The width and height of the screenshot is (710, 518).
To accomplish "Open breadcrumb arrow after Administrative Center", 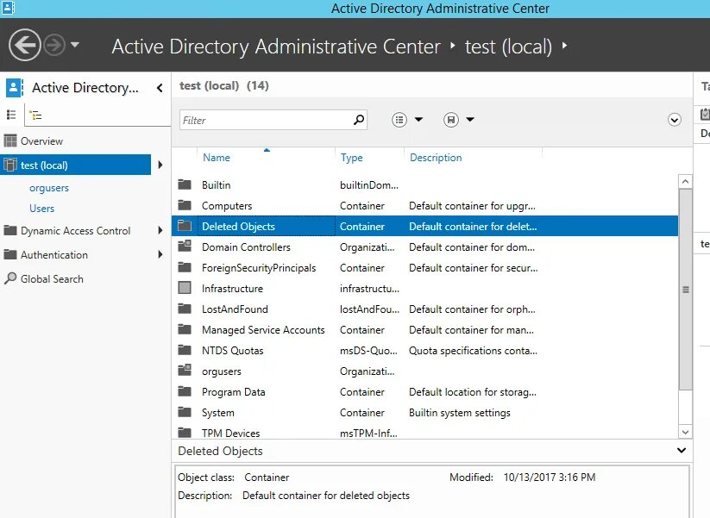I will (x=452, y=45).
